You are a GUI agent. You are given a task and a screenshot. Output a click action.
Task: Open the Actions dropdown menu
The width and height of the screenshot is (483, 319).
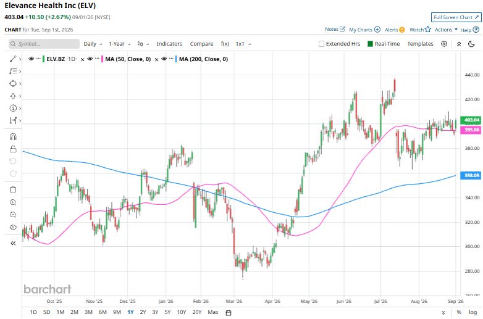point(446,30)
